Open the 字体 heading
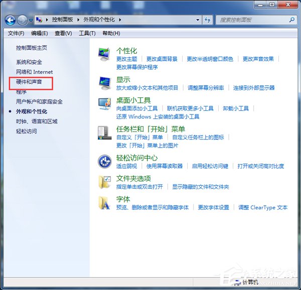Viewport: 301px width, 290px height. coord(123,199)
